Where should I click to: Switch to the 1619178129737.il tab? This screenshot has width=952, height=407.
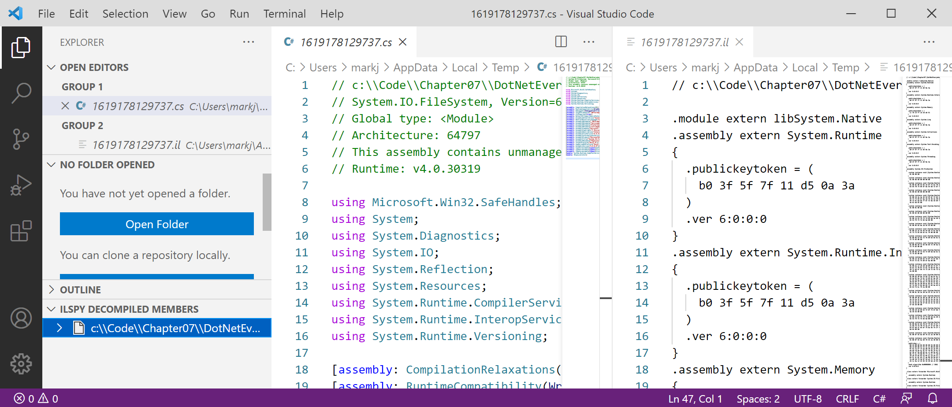click(684, 42)
